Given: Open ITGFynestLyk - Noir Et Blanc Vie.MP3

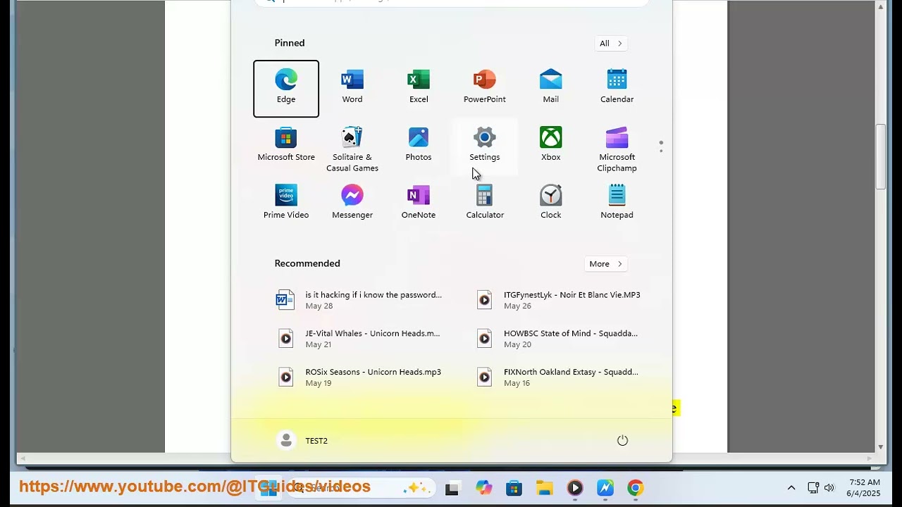Looking at the screenshot, I should tap(560, 300).
